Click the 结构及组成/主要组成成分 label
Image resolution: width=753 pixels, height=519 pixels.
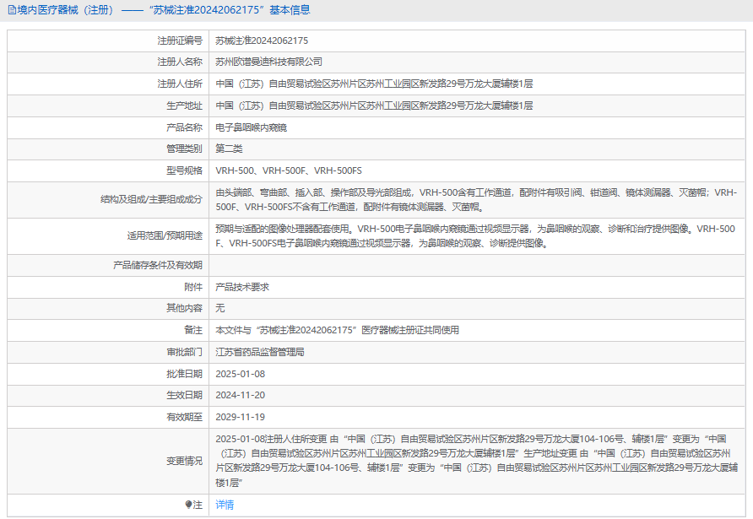[151, 199]
